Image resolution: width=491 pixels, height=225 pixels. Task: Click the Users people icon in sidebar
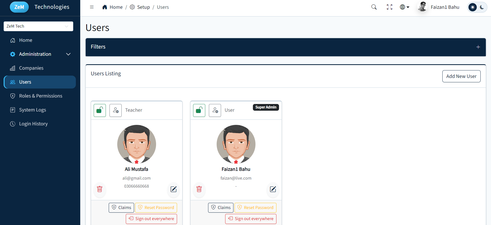coord(12,82)
